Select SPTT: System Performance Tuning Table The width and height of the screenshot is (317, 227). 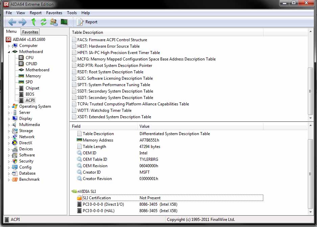coord(114,85)
